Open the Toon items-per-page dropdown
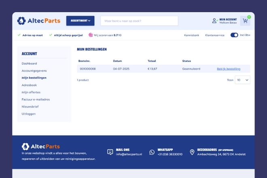Viewport: 267px width, 178px height. point(242,80)
